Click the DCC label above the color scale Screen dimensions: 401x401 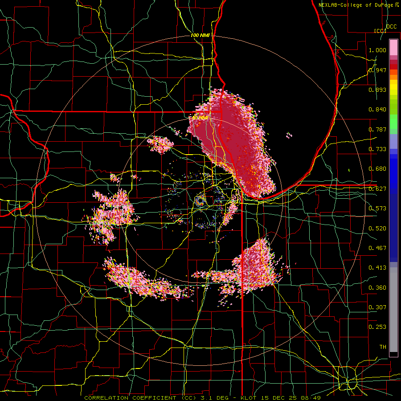(391, 27)
